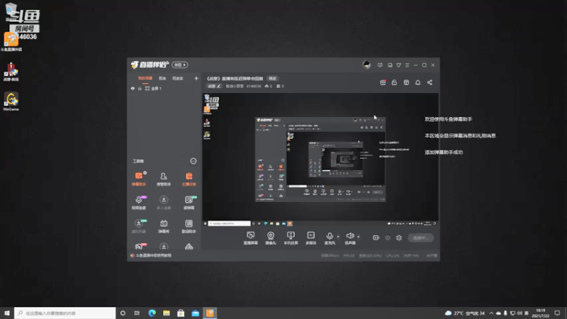Viewport: 567px width, 319px height.
Task: Toggle visibility eye of 全屏 1 source
Action: coord(133,88)
